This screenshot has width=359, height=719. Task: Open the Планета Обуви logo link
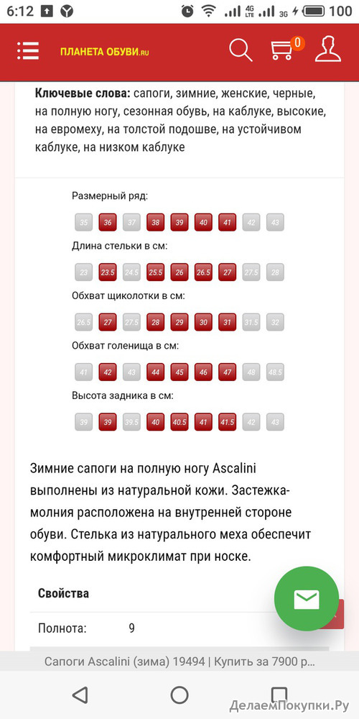click(105, 52)
